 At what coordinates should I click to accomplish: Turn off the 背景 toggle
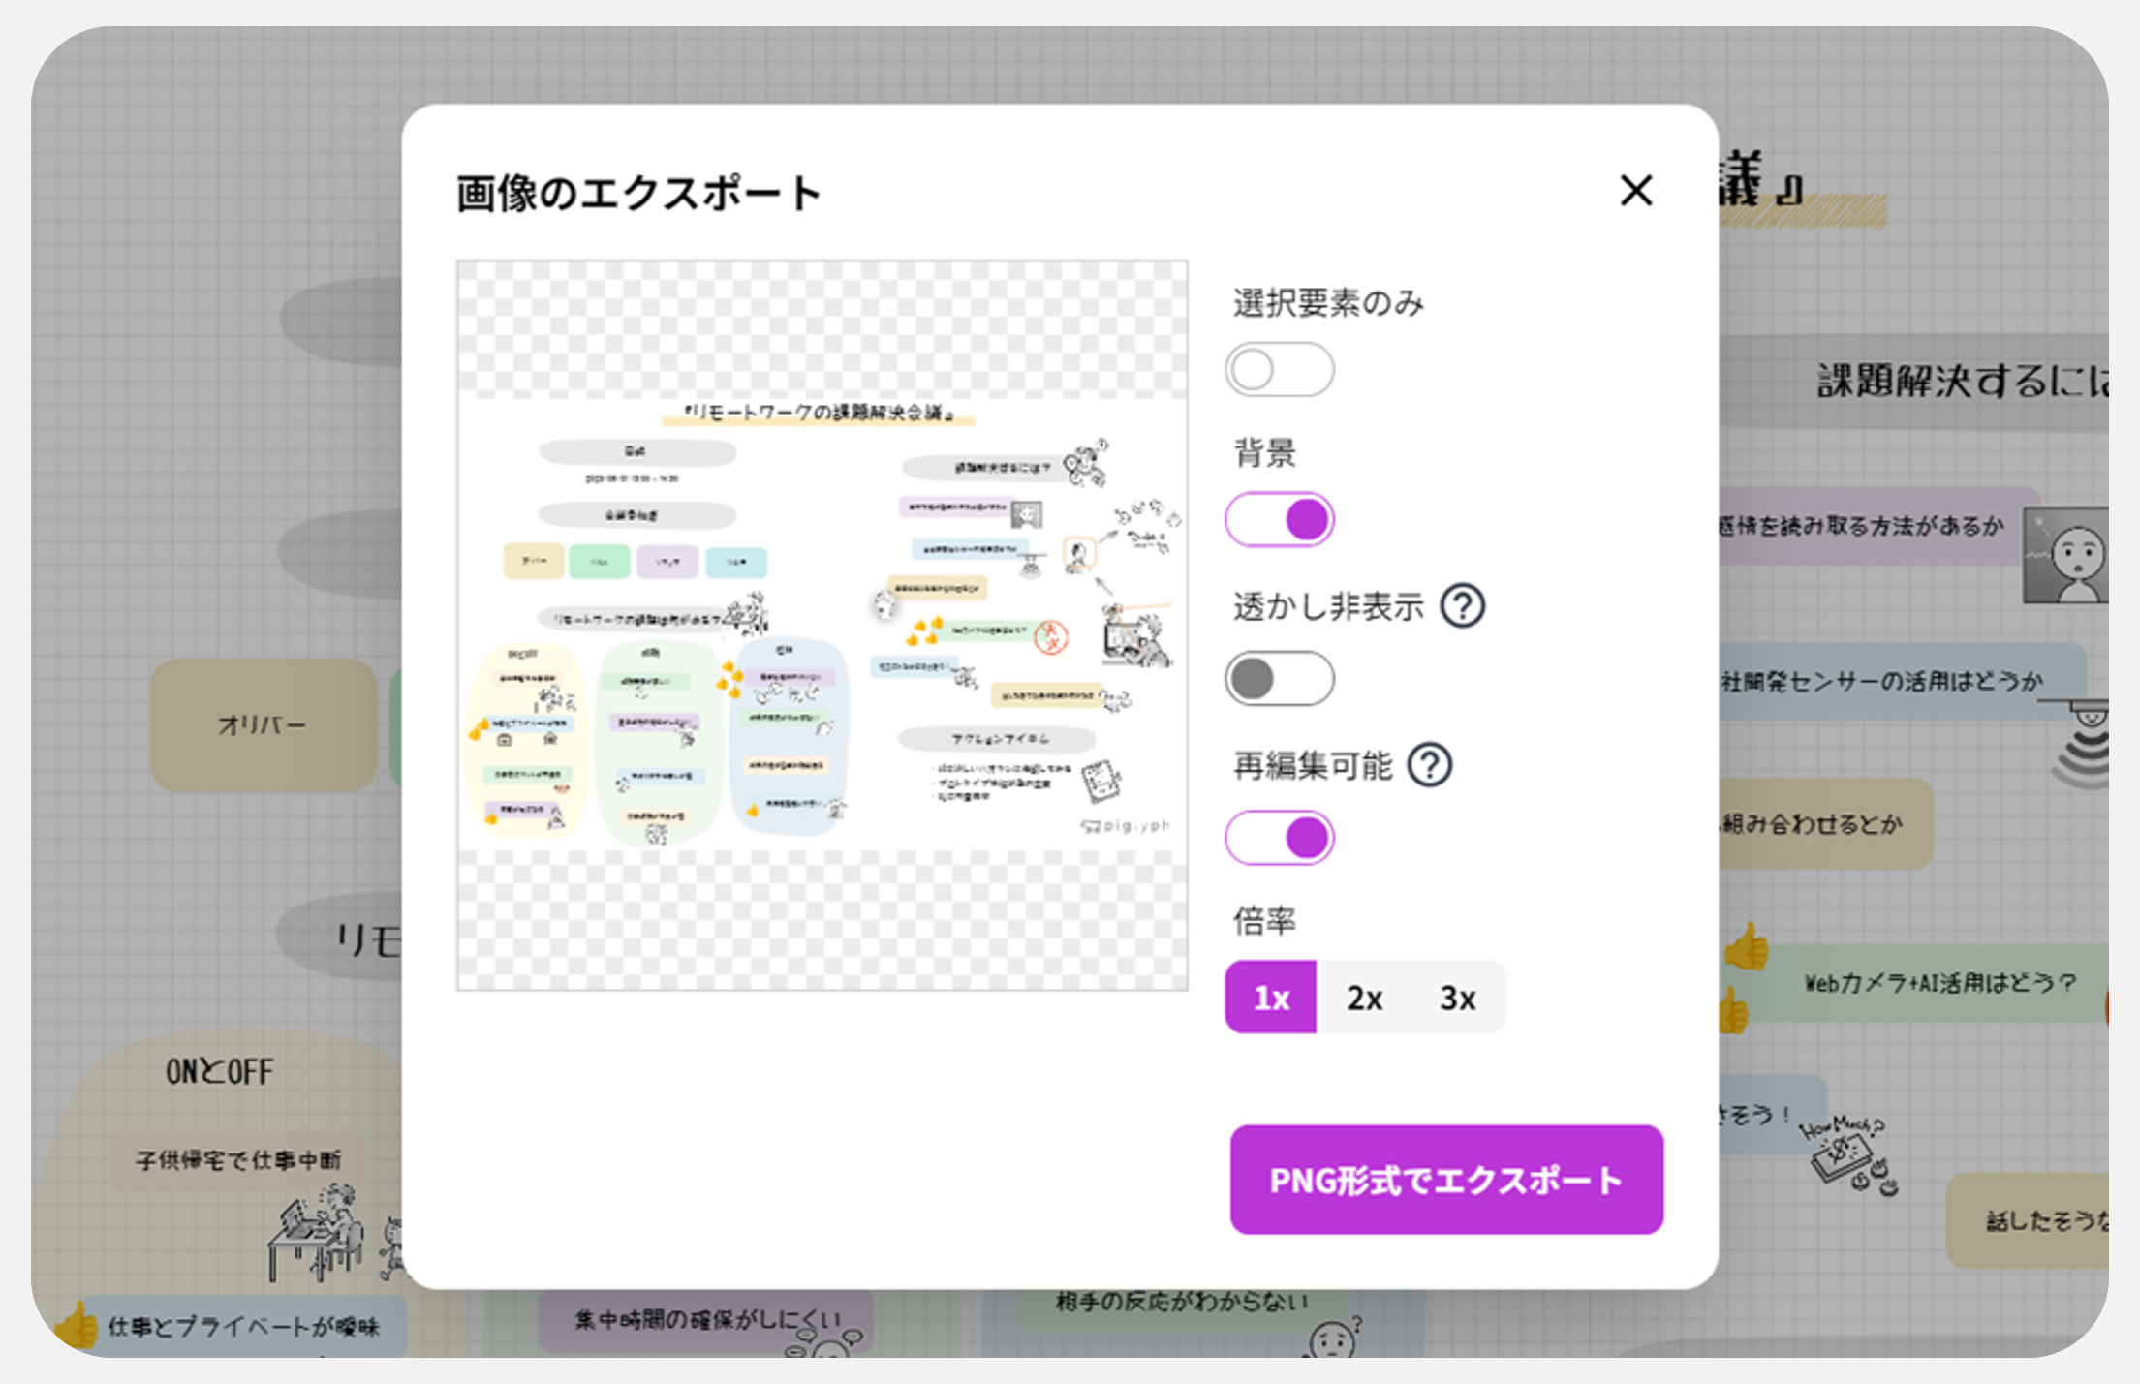(1279, 520)
